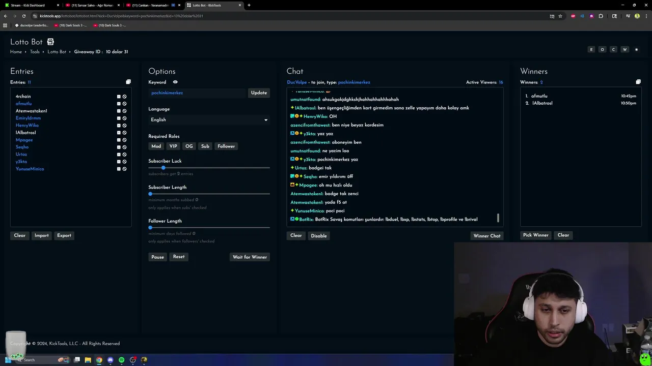Ban entry afmutlu with block icon

pyautogui.click(x=124, y=104)
